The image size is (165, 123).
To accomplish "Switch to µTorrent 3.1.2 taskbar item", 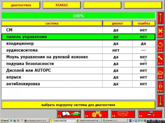I will point(114,121).
